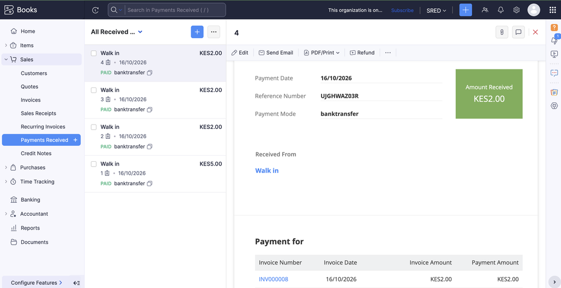Open the settings gear
Screen dimensions: 561x288
tap(516, 10)
